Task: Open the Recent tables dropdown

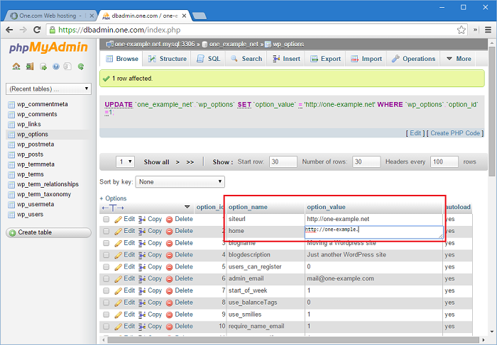Action: [x=48, y=89]
